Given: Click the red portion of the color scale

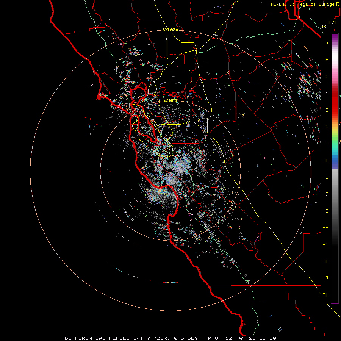Looking at the screenshot, I should click(x=335, y=102).
